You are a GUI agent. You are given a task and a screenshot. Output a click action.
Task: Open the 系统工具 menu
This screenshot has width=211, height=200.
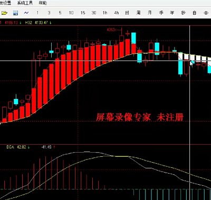click(x=25, y=3)
